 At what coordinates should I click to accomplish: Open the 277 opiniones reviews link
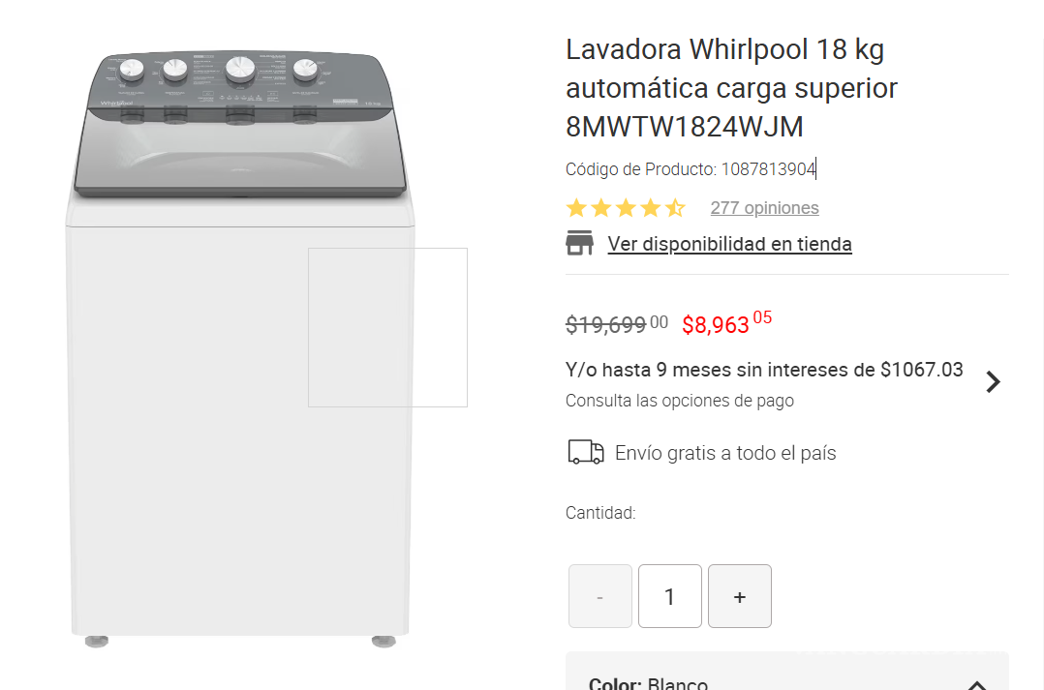(x=764, y=207)
